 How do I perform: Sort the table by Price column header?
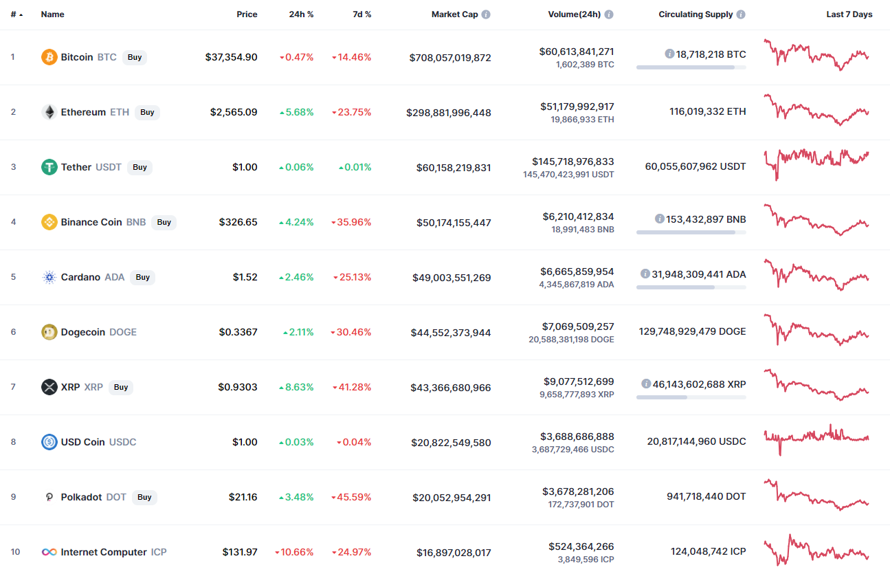(x=247, y=14)
